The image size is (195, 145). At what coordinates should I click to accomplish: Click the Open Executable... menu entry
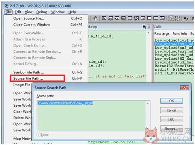click(x=48, y=33)
